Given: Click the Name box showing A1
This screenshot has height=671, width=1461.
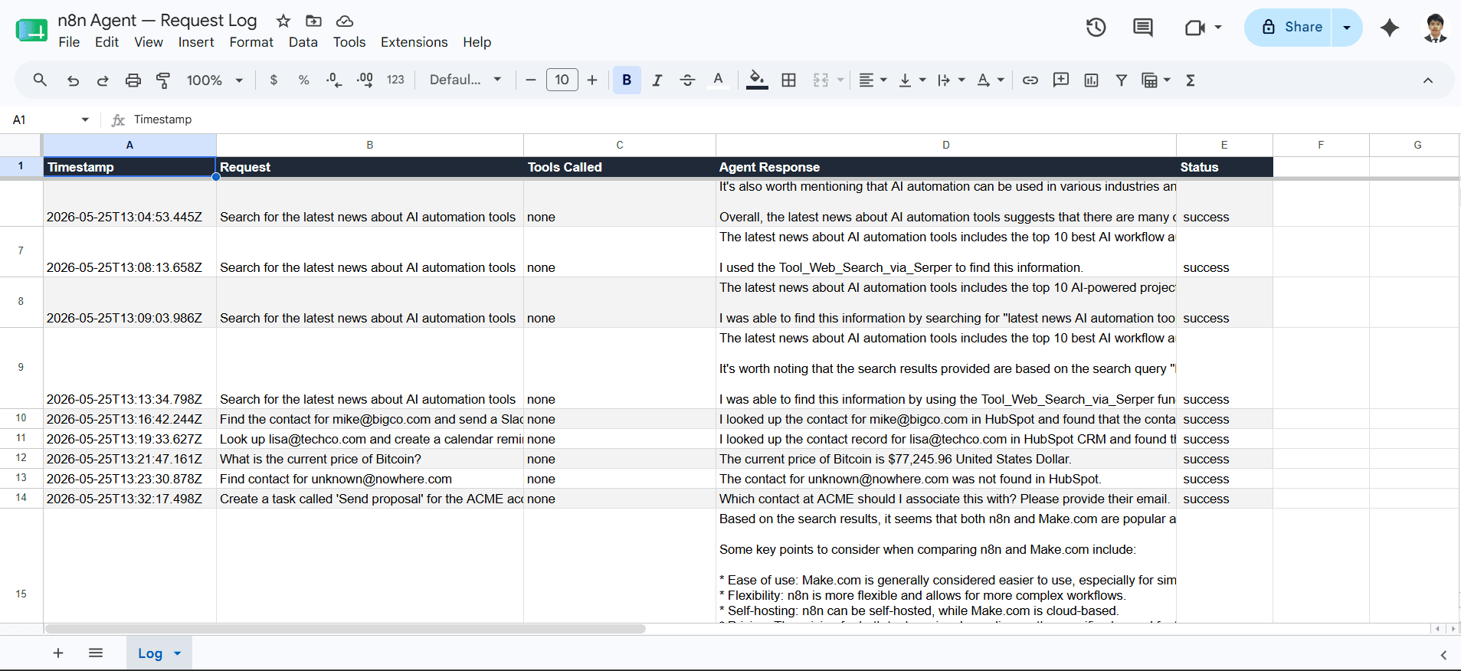Looking at the screenshot, I should click(46, 119).
